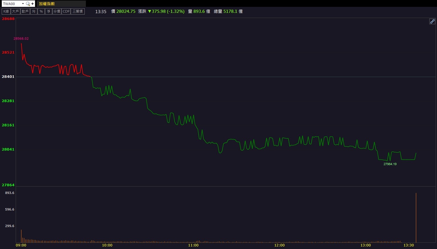The image size is (437, 249).
Task: Show the 分價 price distribution
Action: (x=57, y=11)
